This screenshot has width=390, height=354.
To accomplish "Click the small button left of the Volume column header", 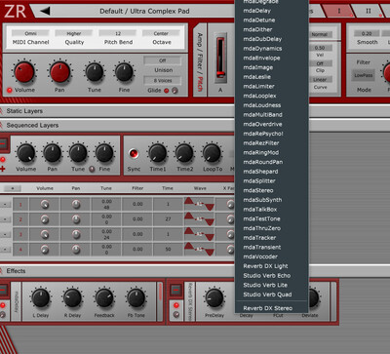I will click(13, 188).
